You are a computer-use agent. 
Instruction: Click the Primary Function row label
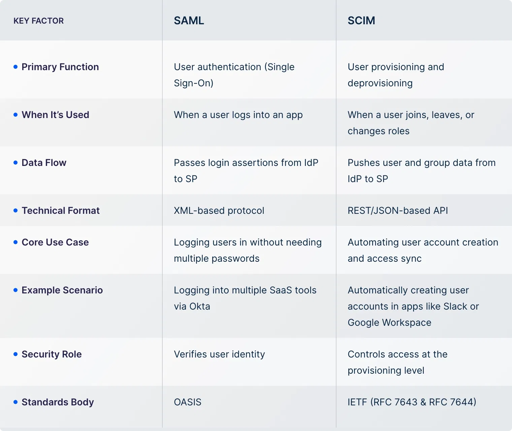[x=60, y=67]
